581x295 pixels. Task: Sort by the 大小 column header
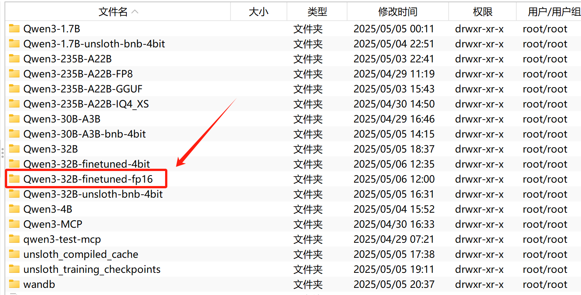click(259, 12)
